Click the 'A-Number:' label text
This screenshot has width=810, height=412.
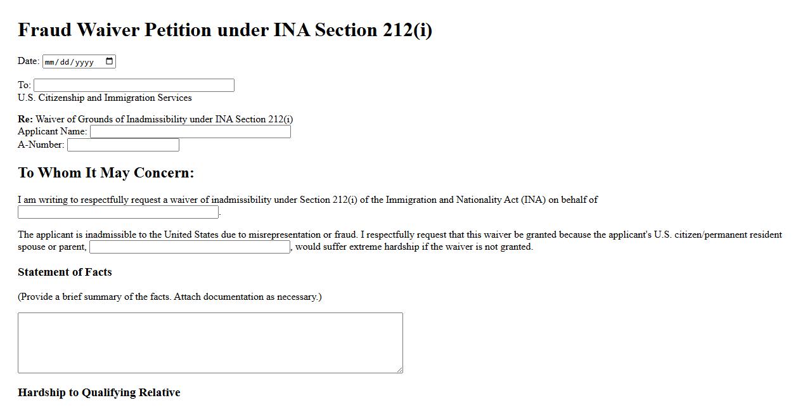(41, 145)
